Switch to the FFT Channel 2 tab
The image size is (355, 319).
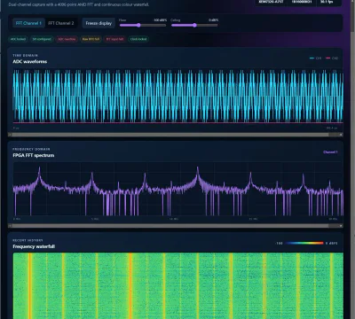[61, 23]
